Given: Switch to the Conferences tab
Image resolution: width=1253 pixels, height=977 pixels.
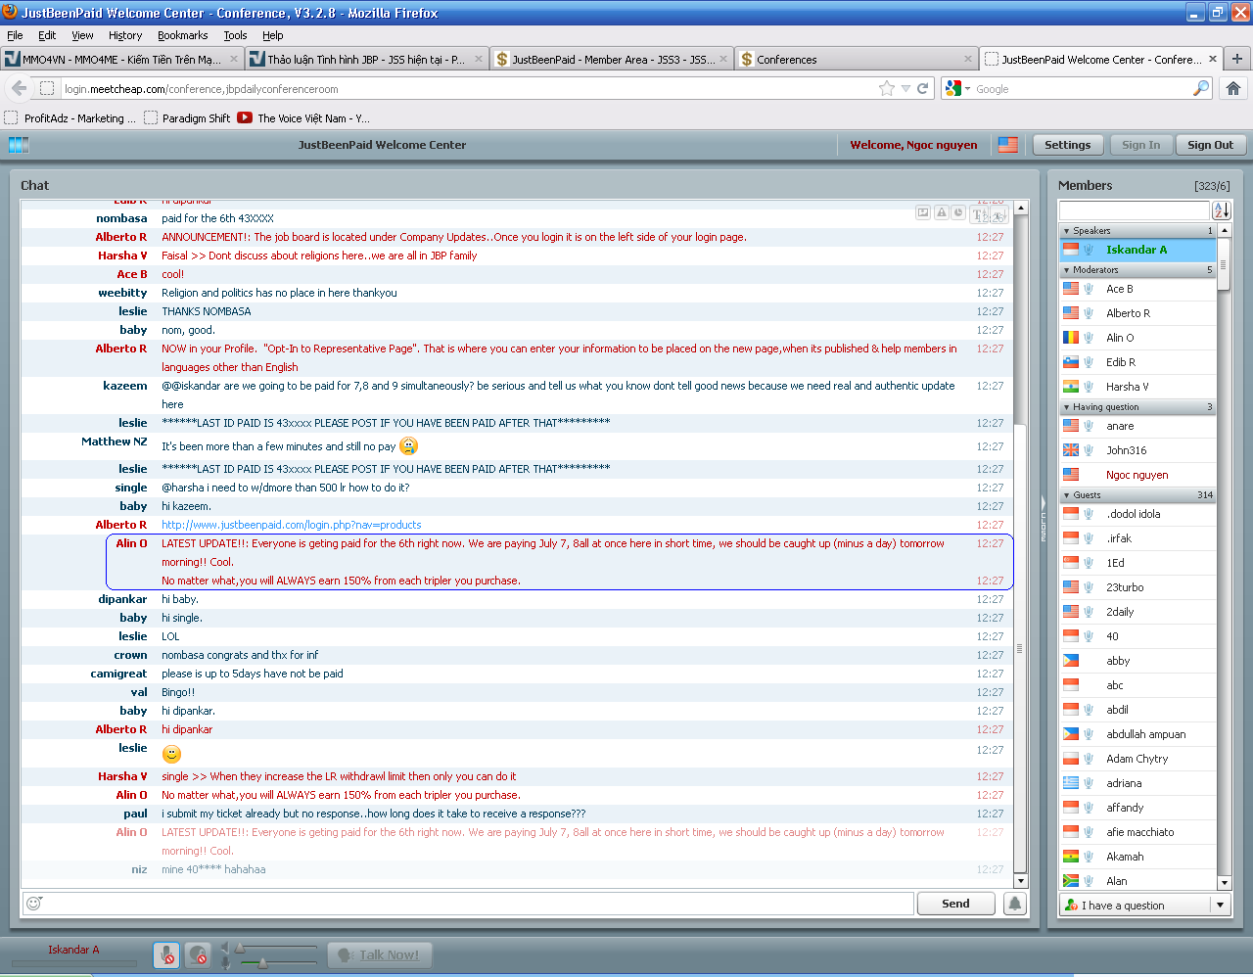Looking at the screenshot, I should click(852, 60).
